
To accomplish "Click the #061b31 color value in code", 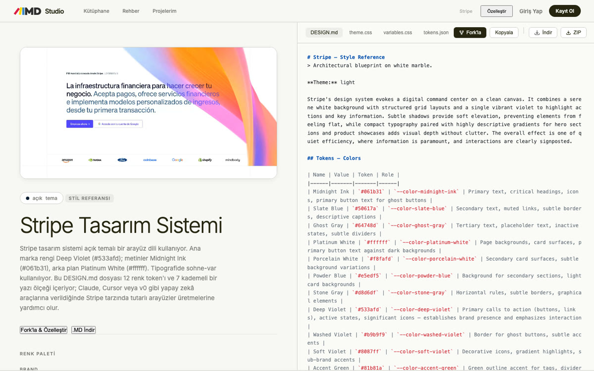I will point(371,192).
